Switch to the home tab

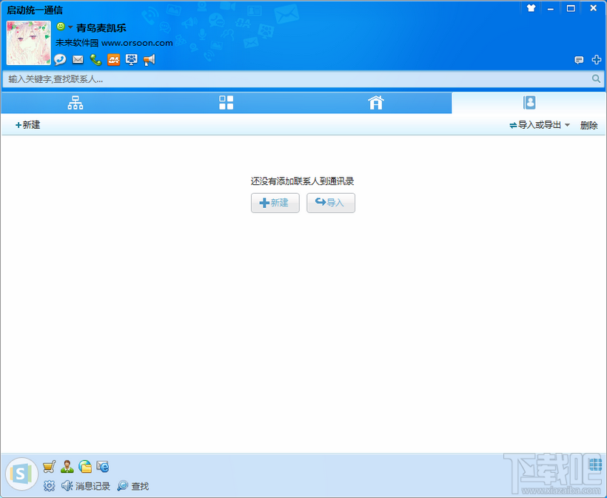click(x=375, y=103)
